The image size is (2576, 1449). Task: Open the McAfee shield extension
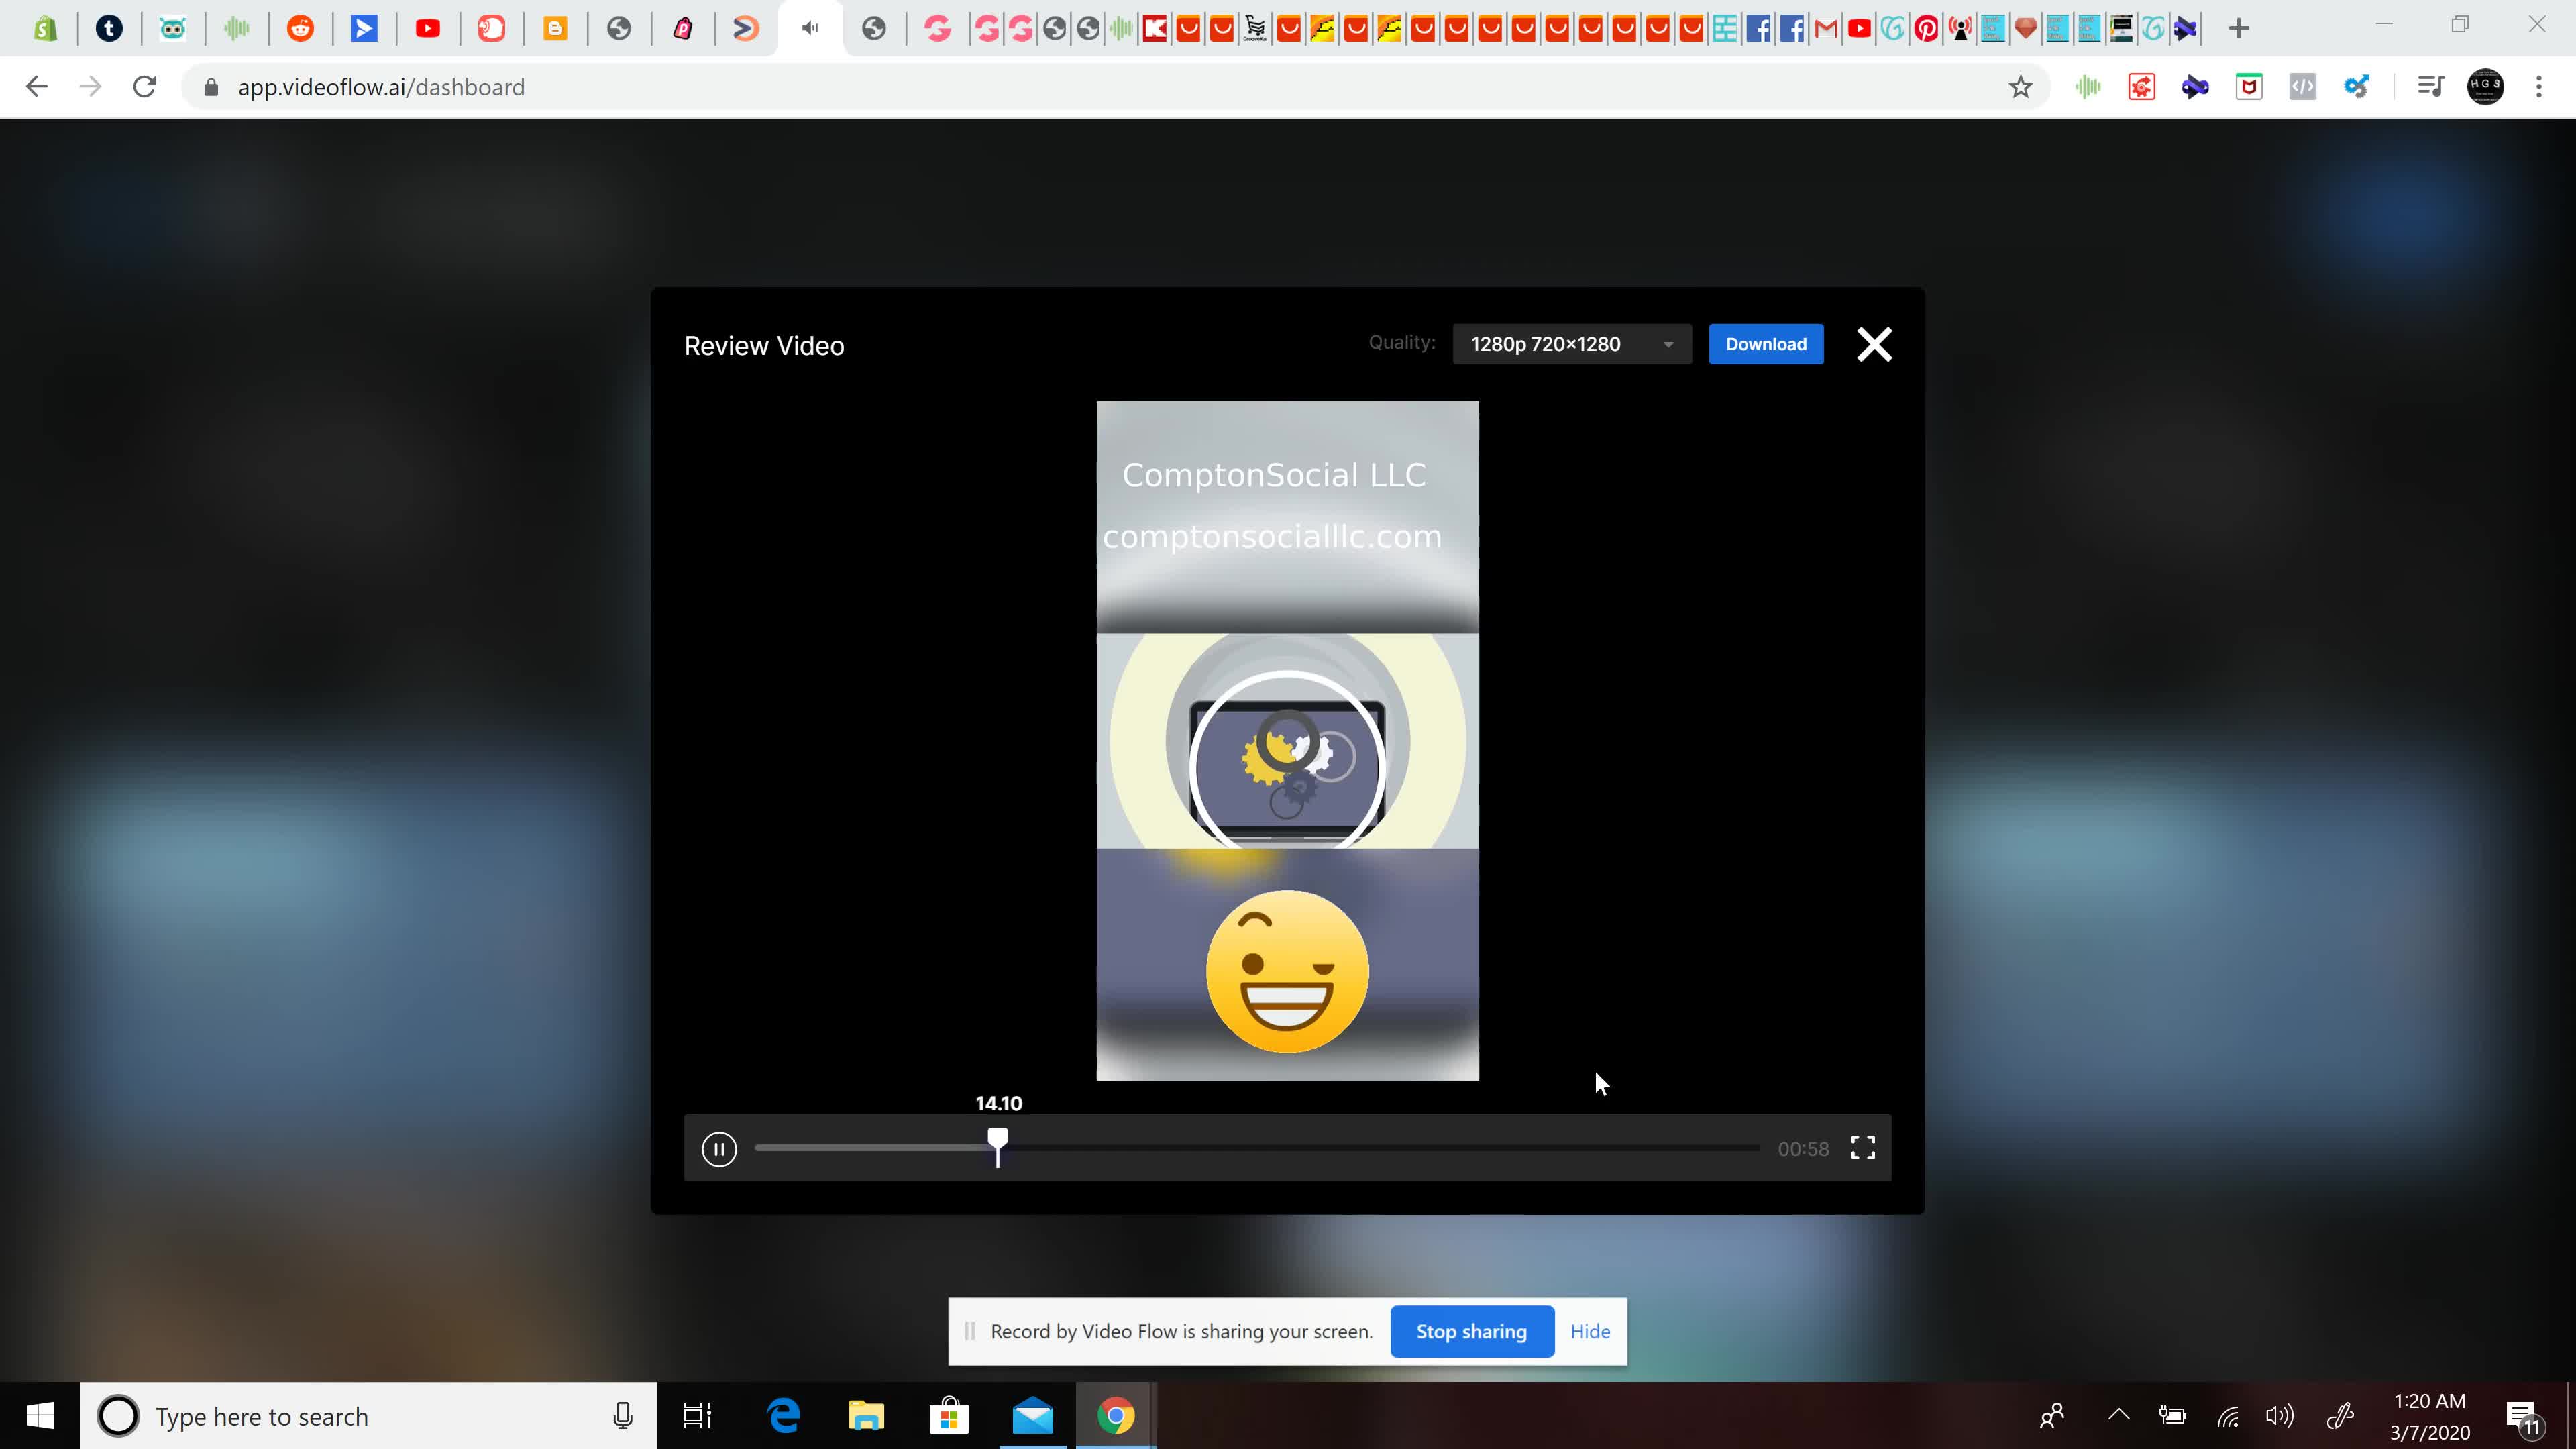[2249, 87]
